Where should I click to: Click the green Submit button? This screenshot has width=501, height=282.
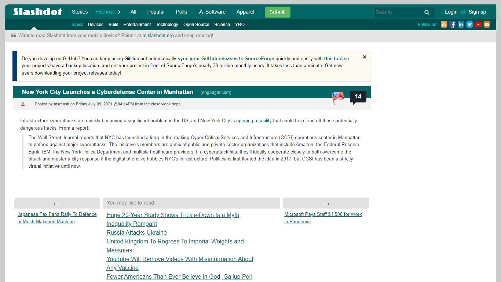278,12
